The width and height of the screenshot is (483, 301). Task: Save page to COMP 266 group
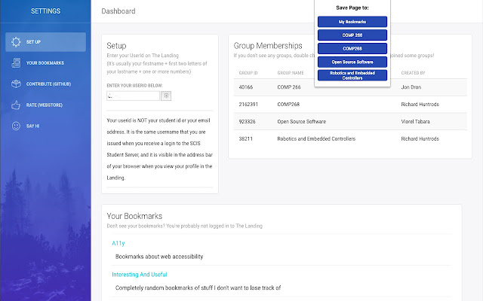click(352, 35)
